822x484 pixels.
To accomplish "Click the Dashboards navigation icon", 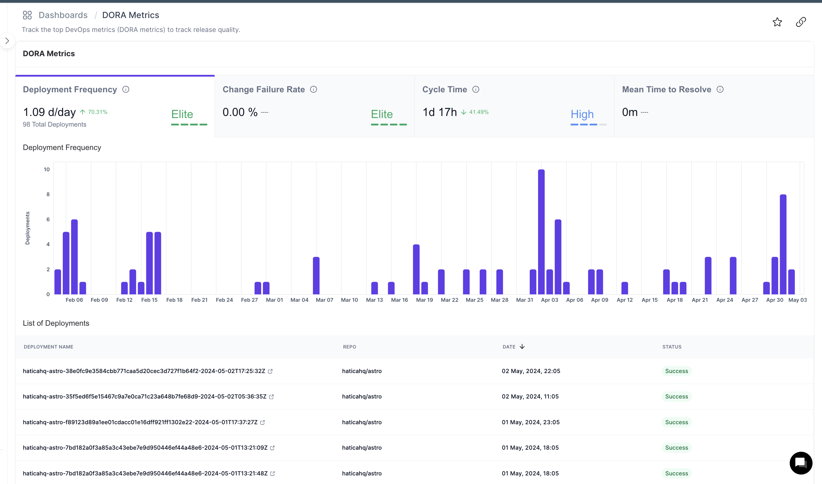I will click(27, 15).
